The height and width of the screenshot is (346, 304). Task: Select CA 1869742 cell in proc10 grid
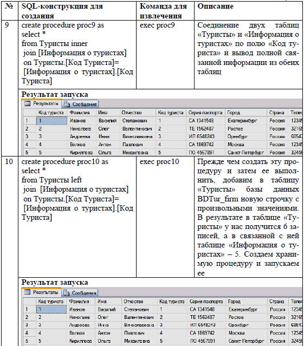[x=206, y=333]
